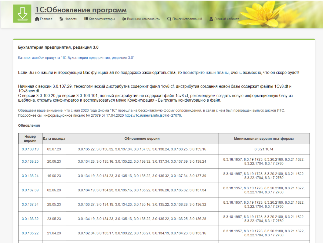Open version 3.0.137.39 link
This screenshot has height=243, width=323.
click(30, 190)
